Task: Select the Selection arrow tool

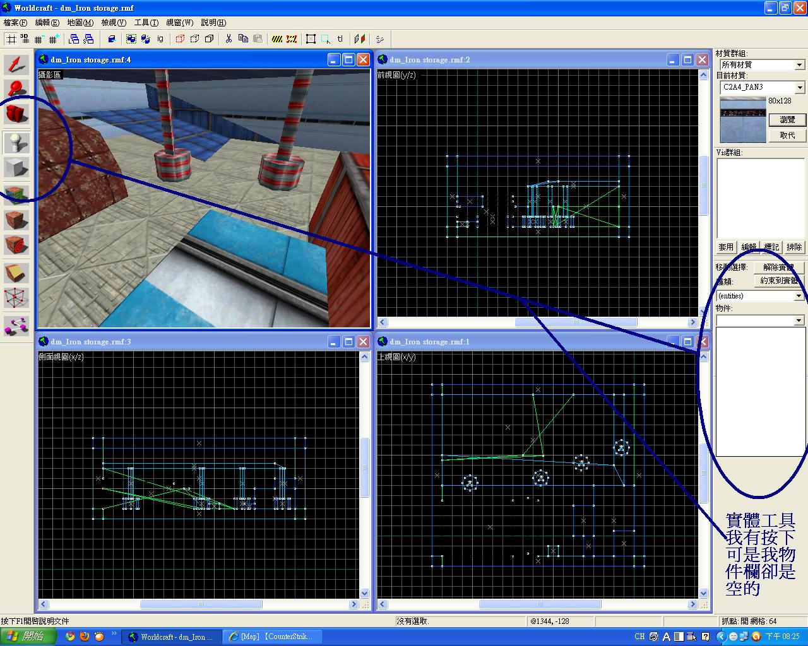Action: [17, 65]
